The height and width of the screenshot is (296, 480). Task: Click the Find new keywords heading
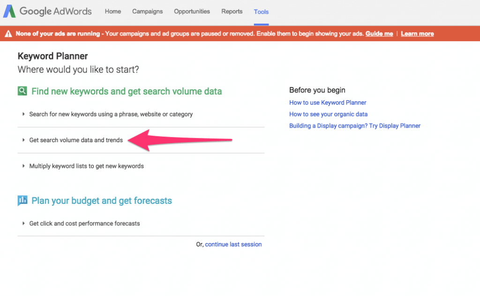click(x=127, y=91)
